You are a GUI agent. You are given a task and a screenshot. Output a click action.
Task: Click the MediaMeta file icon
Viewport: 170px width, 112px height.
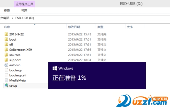coord(6,80)
